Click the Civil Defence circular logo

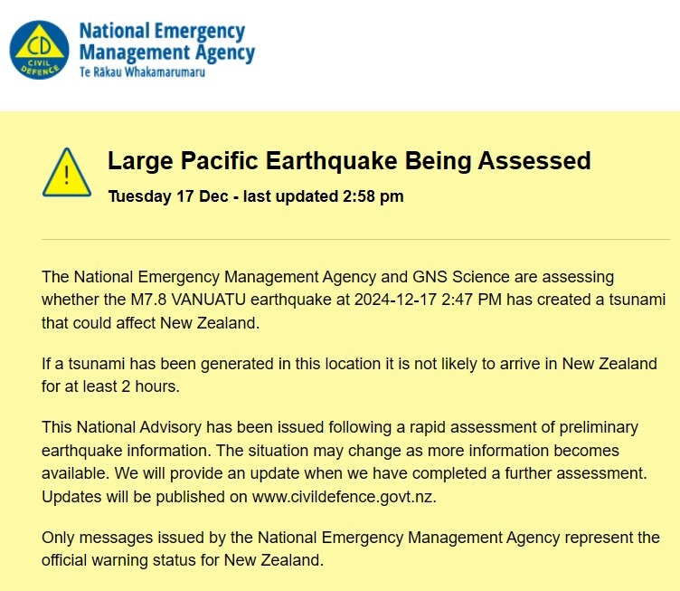tap(40, 50)
